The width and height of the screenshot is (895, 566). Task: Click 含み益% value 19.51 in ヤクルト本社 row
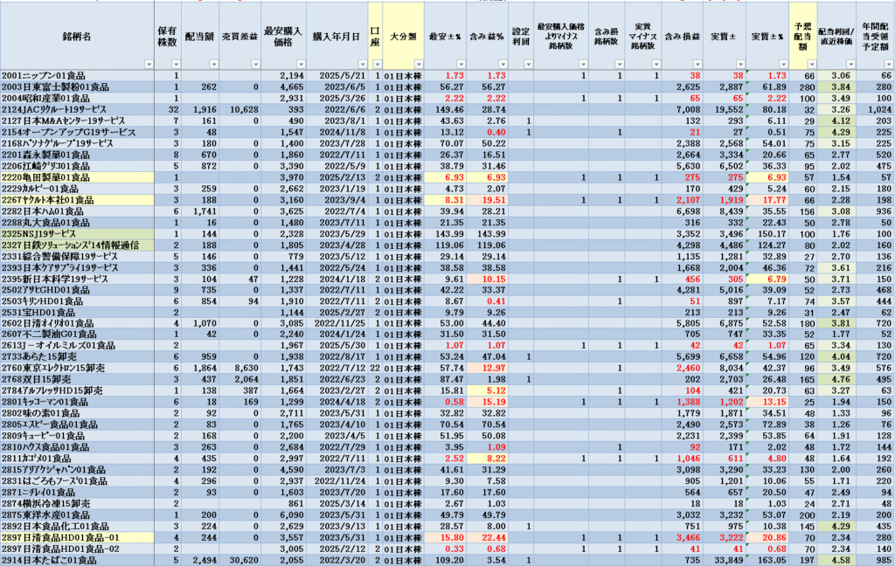494,200
